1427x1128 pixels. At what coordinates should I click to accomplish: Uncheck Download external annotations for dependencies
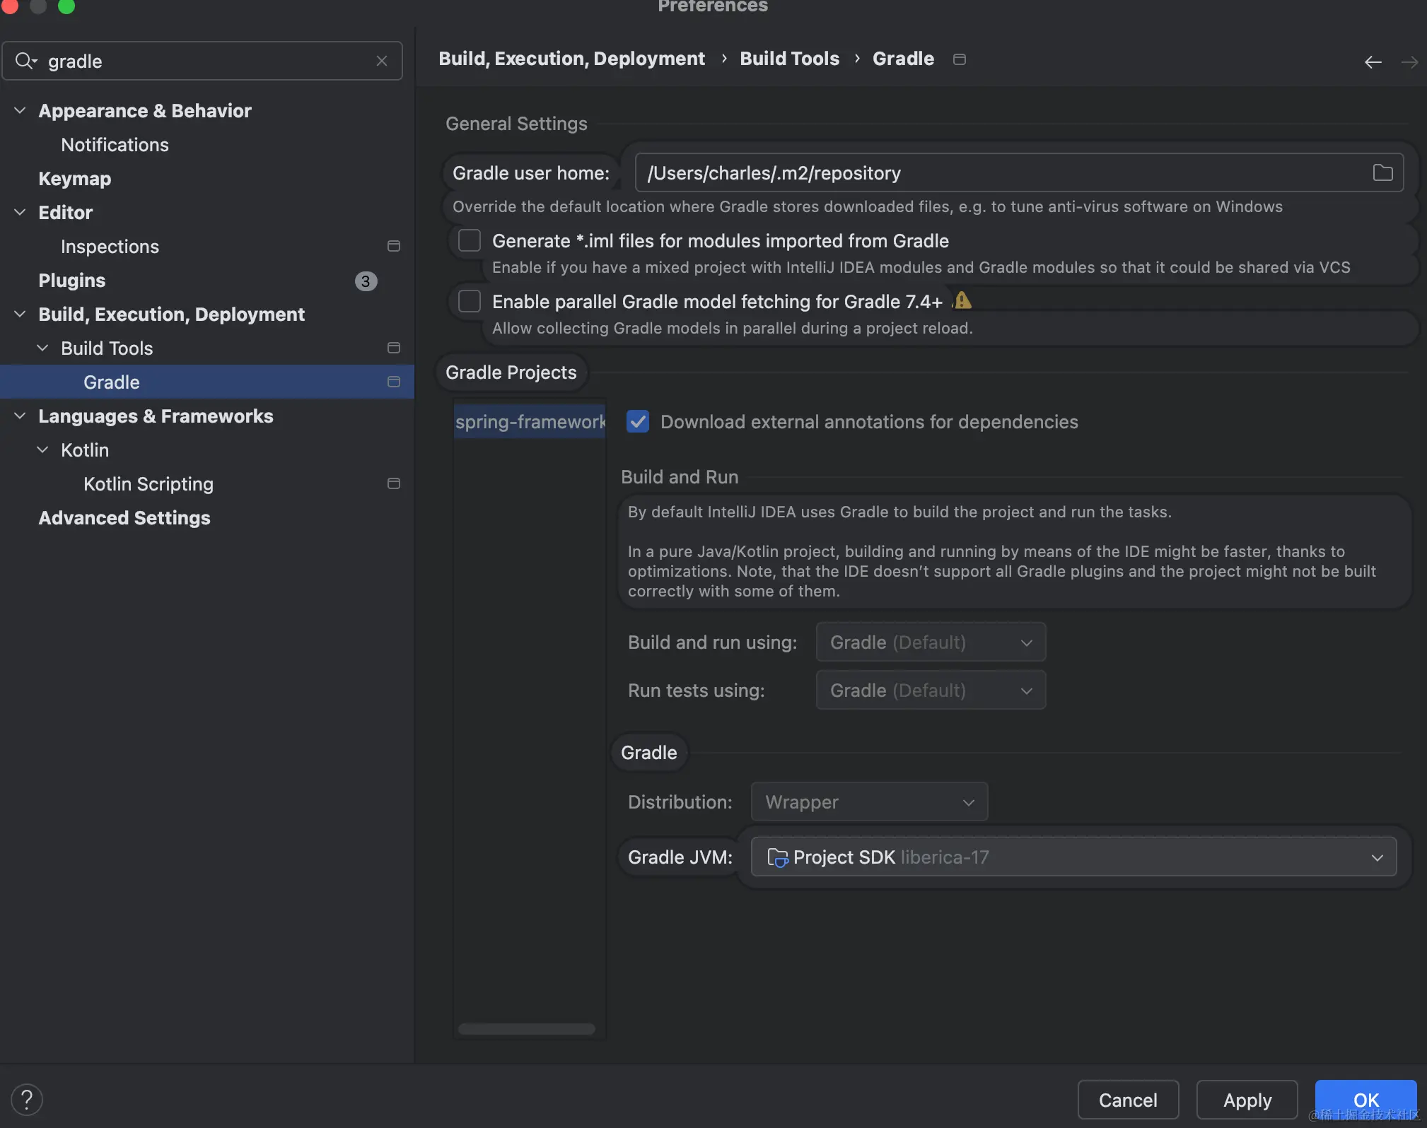click(638, 422)
